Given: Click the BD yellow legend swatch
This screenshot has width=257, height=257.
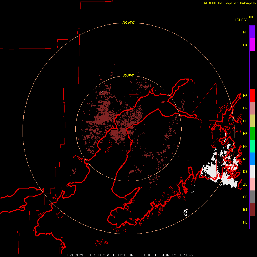Looking at the screenshot, I should [252, 121].
